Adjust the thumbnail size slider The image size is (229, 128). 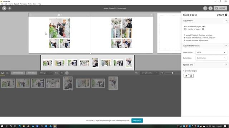click(172, 73)
